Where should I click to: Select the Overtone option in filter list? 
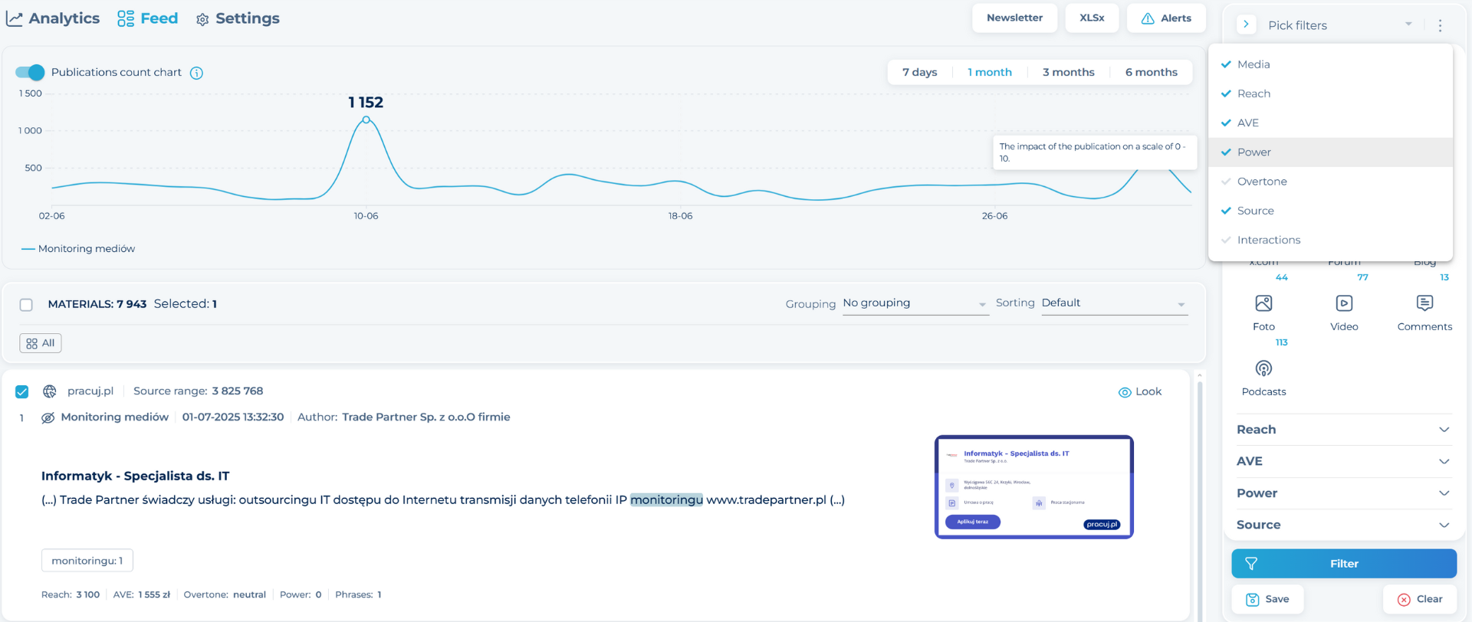point(1262,182)
